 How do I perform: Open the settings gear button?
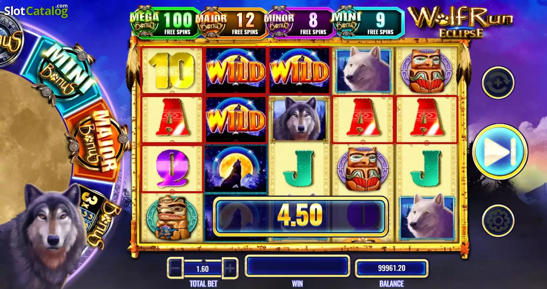[498, 220]
